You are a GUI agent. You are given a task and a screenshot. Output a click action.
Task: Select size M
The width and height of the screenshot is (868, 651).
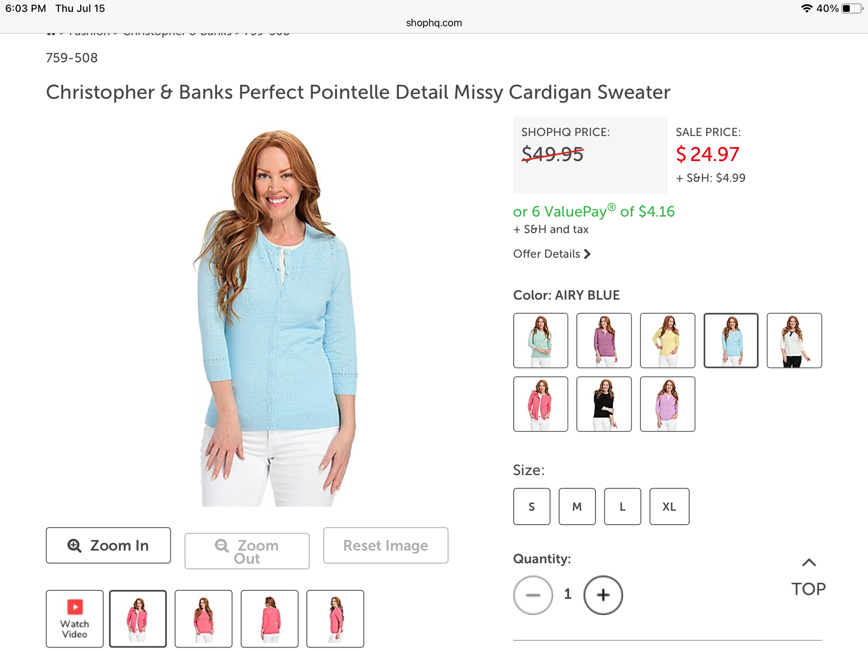(577, 506)
